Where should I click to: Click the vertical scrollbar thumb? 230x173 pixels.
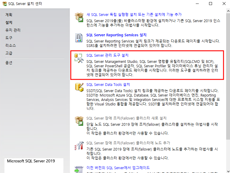pos(228,76)
